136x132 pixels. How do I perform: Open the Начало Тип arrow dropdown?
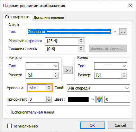click(42, 66)
